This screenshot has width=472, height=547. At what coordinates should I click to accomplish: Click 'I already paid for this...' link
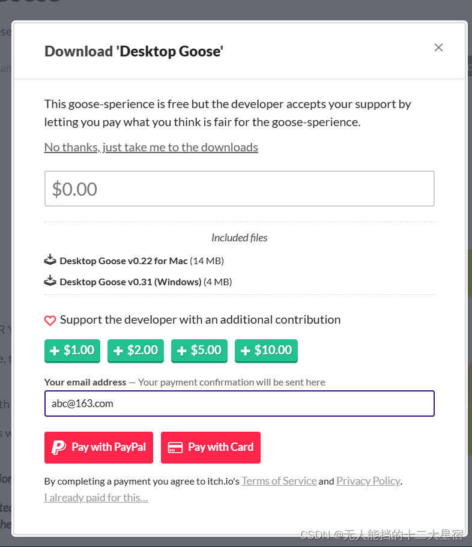click(96, 498)
